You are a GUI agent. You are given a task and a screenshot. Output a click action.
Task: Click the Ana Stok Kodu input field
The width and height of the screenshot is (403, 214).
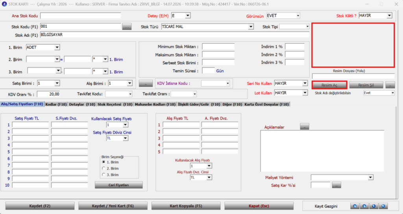pos(80,16)
